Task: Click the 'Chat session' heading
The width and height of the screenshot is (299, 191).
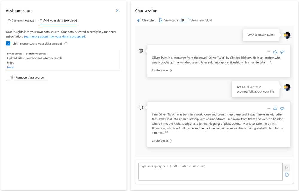Action: coord(146,11)
